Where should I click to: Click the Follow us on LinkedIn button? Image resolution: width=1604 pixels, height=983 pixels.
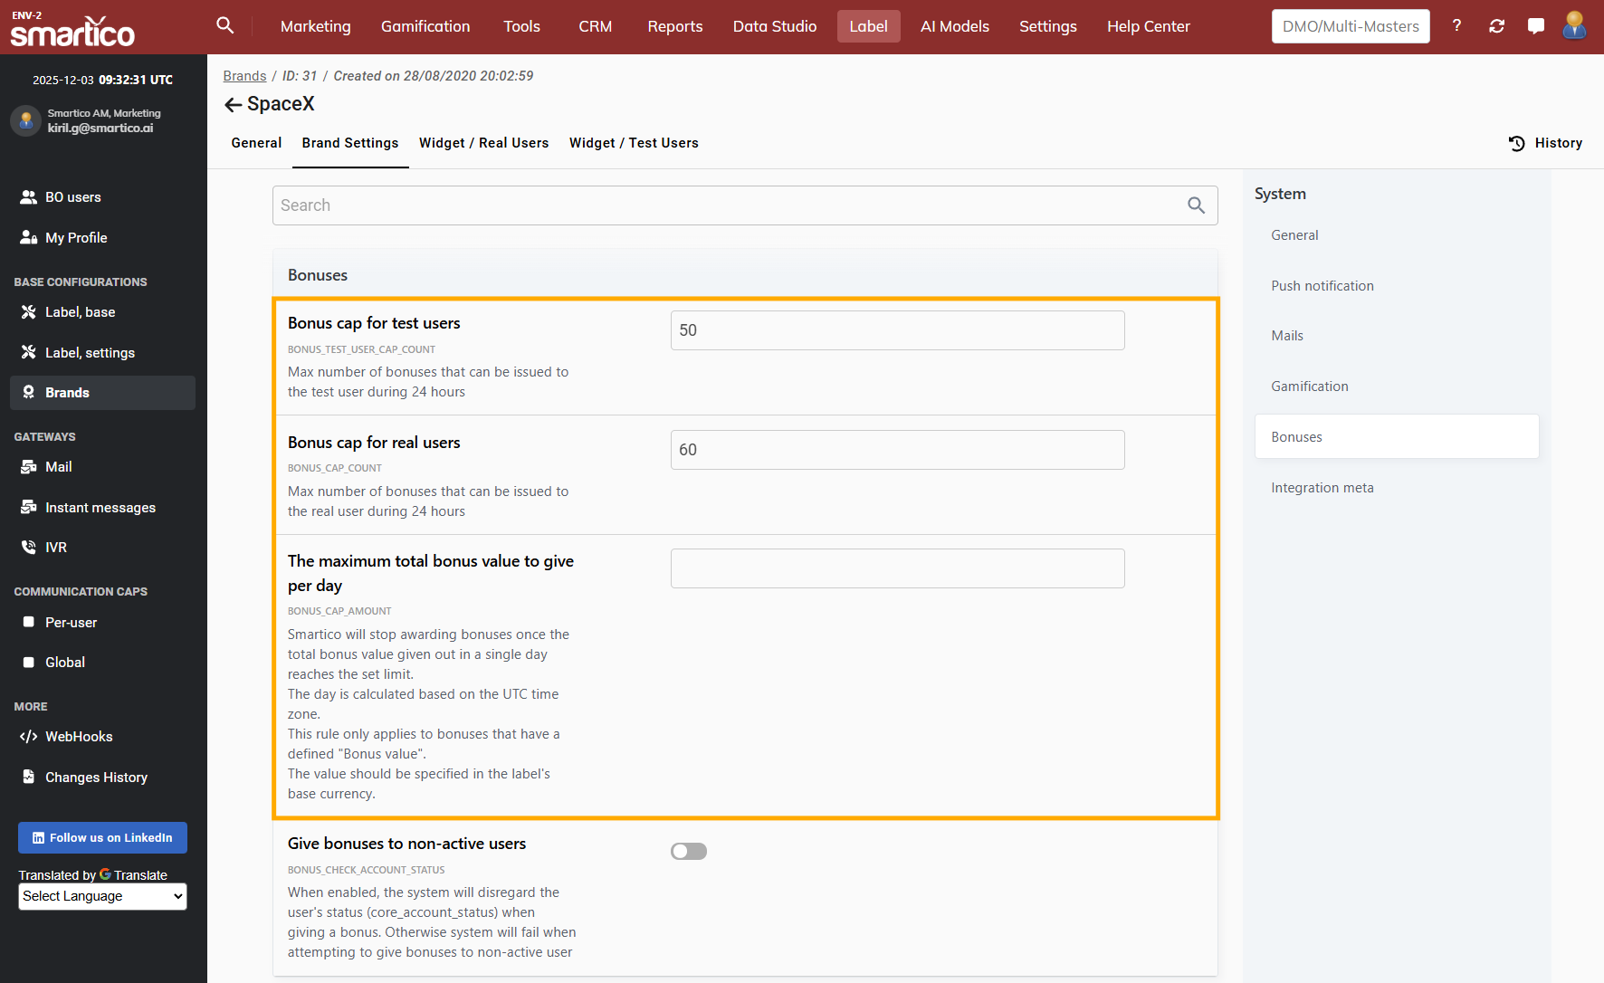point(102,838)
